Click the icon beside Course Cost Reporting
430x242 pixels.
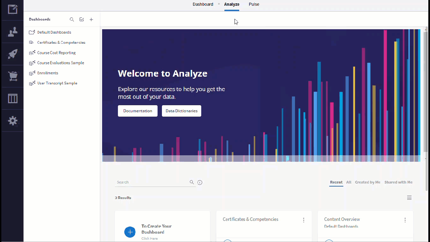click(32, 53)
